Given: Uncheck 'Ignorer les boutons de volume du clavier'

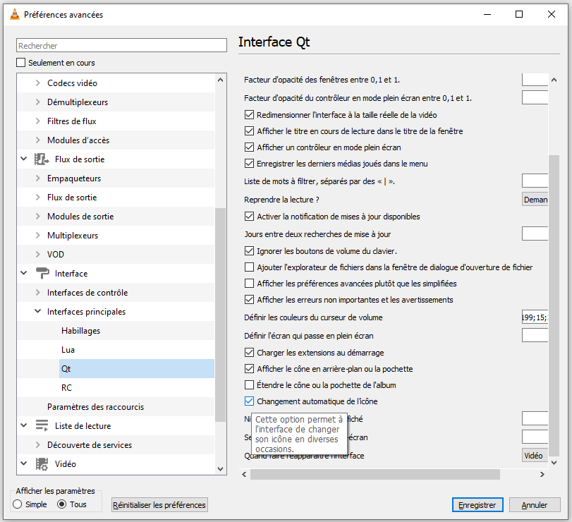Looking at the screenshot, I should click(249, 251).
